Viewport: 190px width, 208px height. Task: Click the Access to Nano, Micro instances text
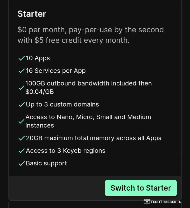(x=88, y=121)
